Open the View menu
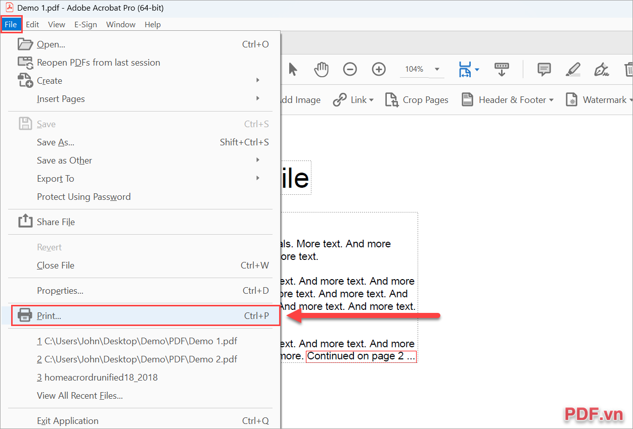633x429 pixels. (57, 24)
